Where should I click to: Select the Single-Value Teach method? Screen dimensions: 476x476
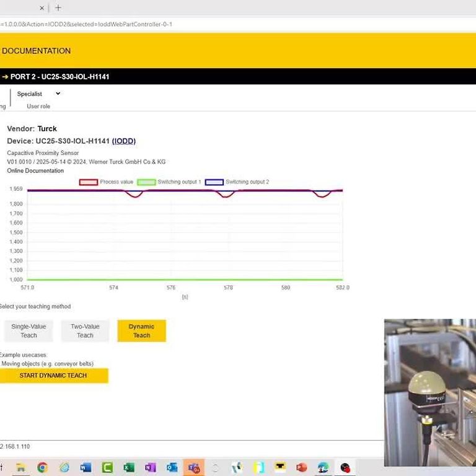(29, 331)
